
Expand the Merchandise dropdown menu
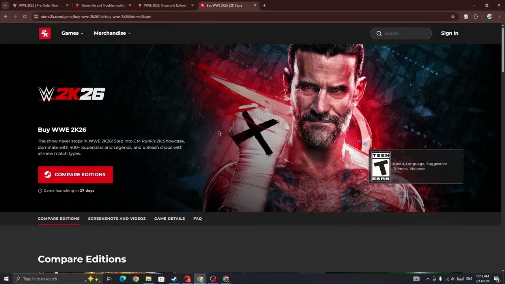(112, 33)
